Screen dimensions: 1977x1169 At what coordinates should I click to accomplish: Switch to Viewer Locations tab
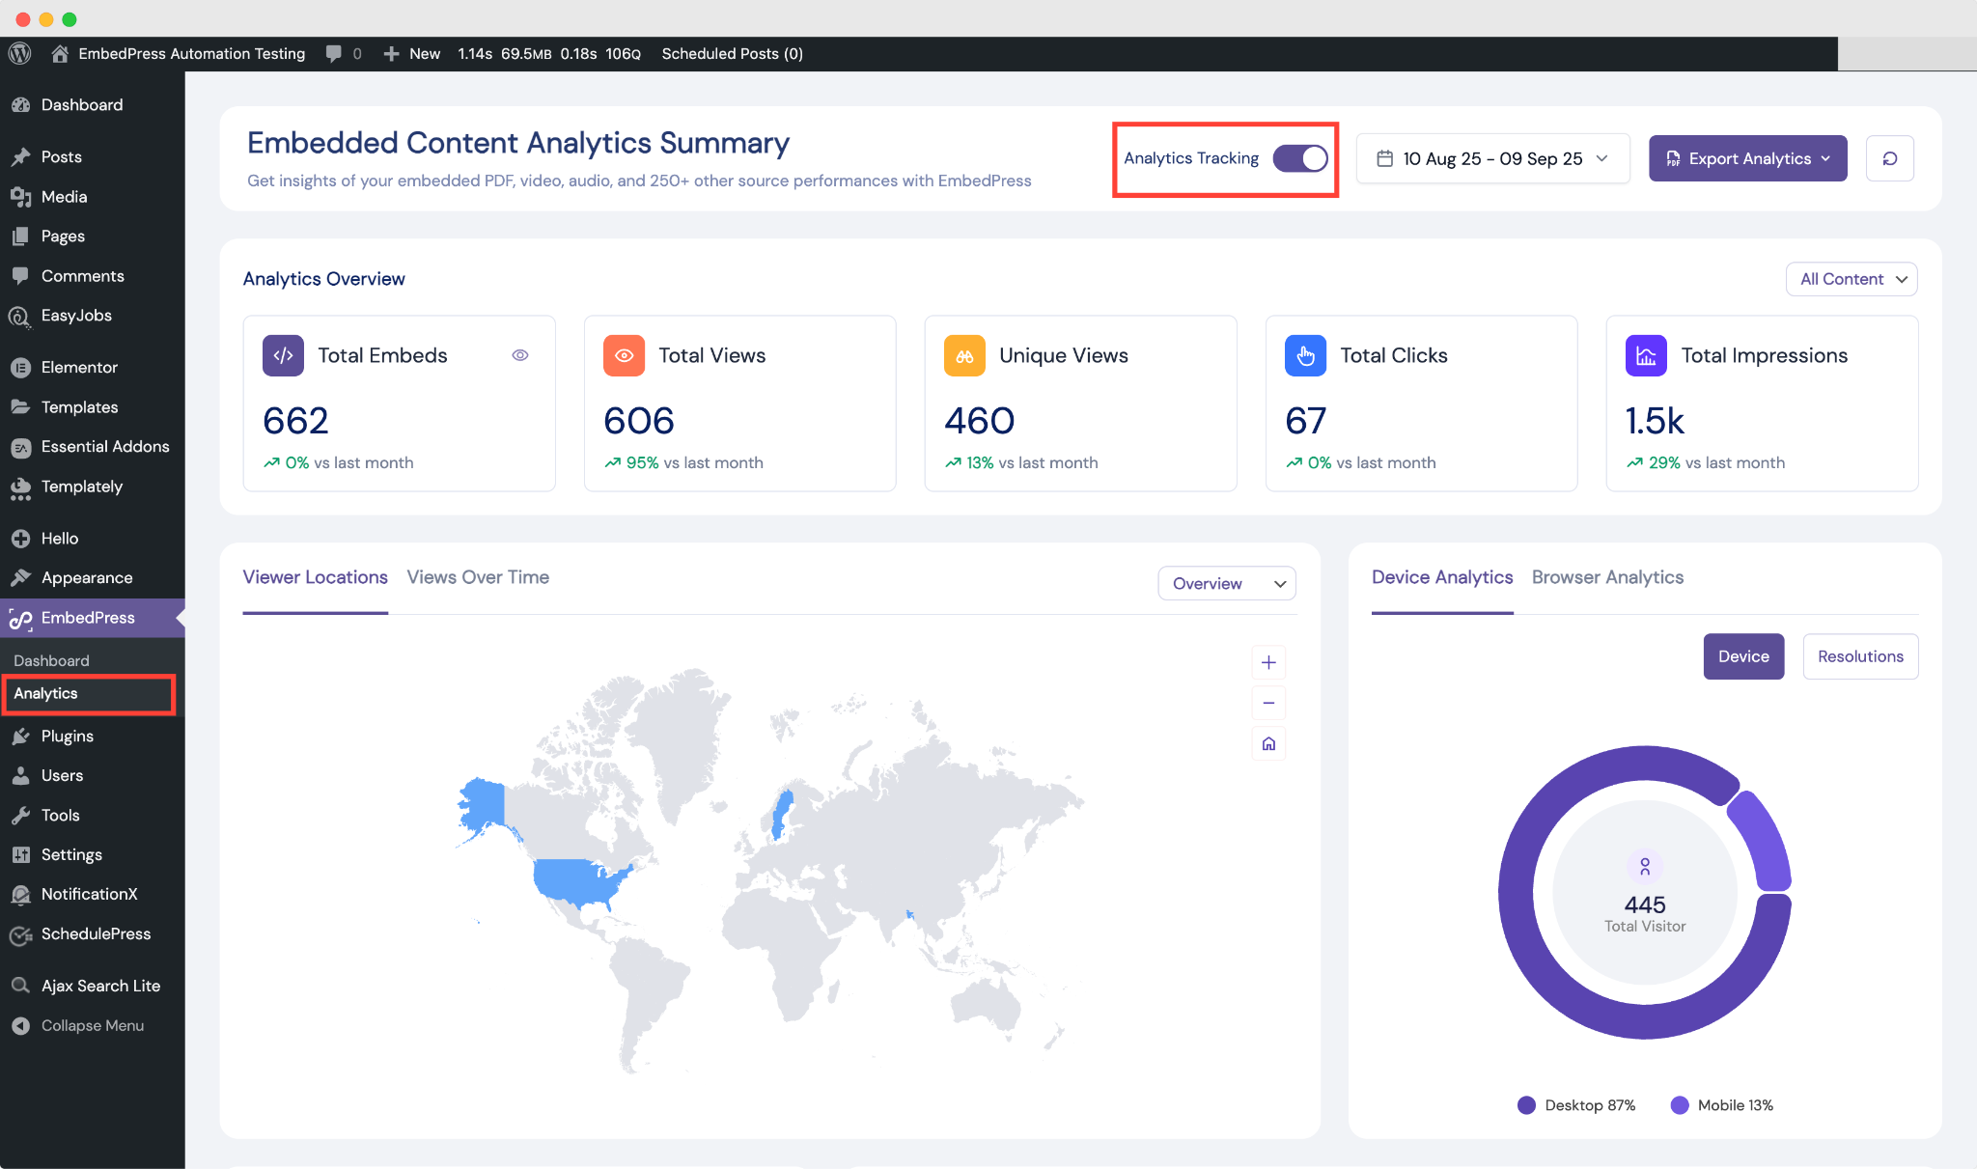pos(315,577)
